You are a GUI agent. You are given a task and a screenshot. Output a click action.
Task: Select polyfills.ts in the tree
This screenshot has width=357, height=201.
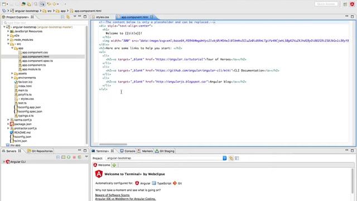[x=25, y=94]
